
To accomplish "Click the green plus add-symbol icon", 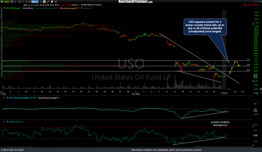I will [2, 2].
